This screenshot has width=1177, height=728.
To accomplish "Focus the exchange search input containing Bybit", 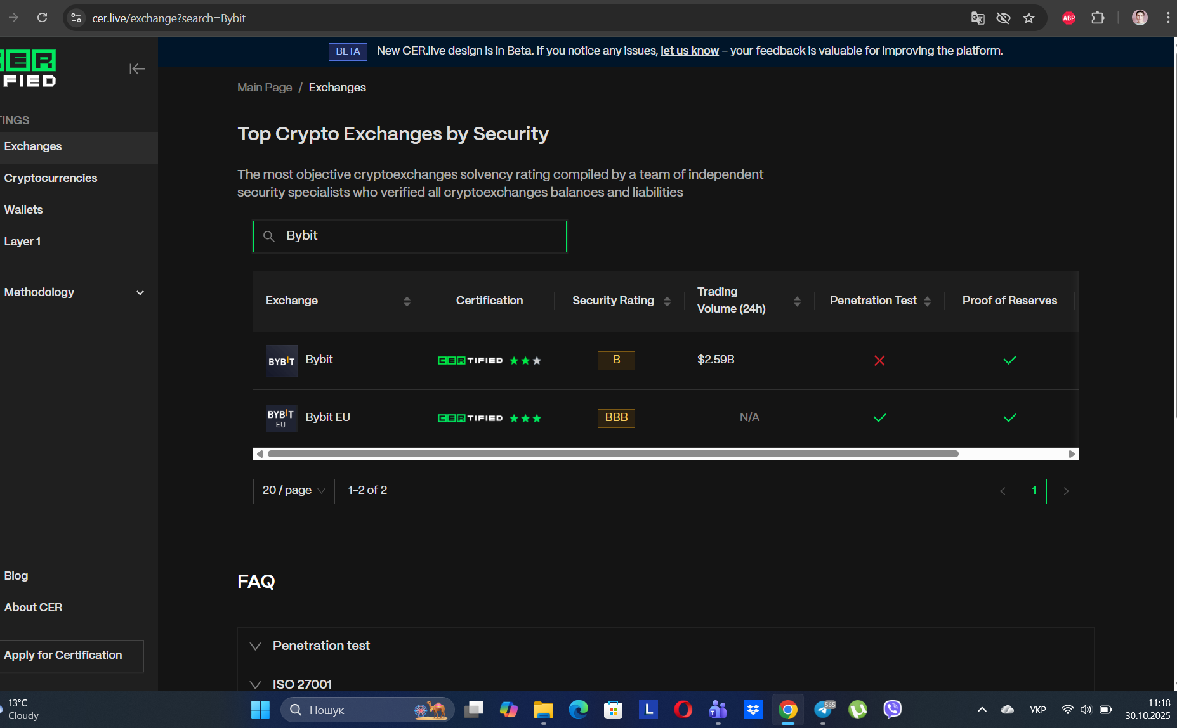I will (410, 237).
